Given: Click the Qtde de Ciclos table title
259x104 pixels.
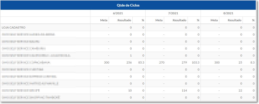Looking at the screenshot, I should [128, 5].
